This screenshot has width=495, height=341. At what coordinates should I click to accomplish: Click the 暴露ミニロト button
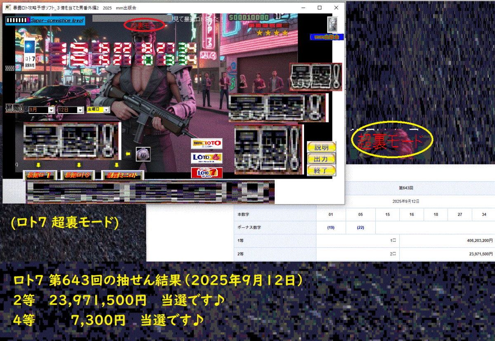[x=123, y=175]
